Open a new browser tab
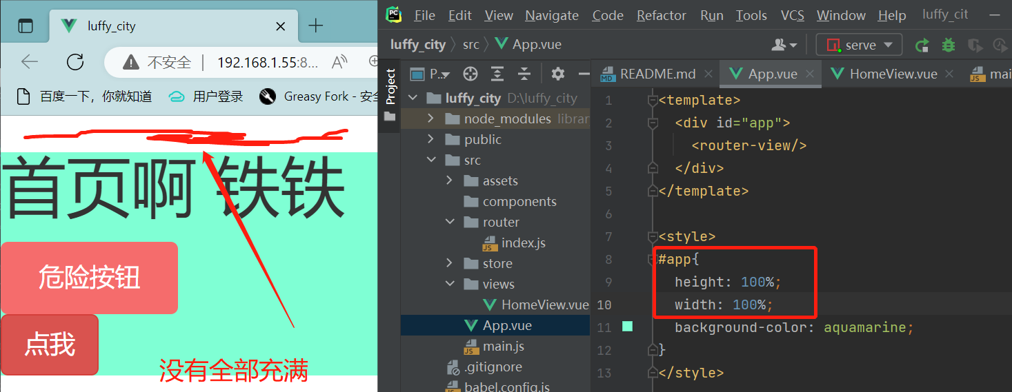The image size is (1012, 392). point(315,26)
